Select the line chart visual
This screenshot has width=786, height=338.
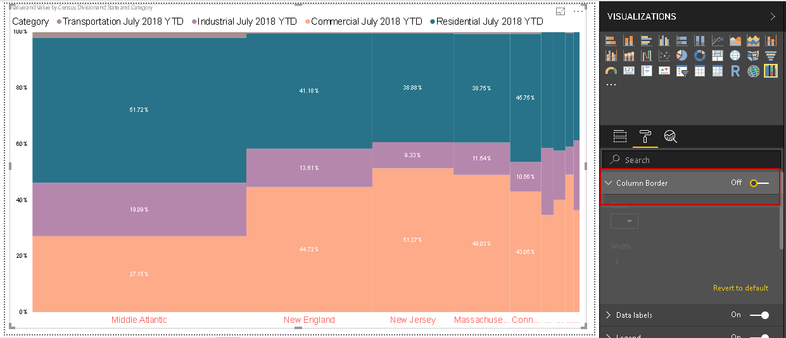click(x=717, y=40)
